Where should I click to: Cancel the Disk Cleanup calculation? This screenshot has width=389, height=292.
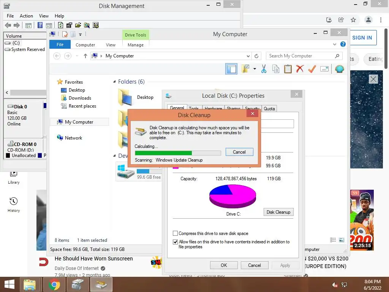[x=239, y=152]
